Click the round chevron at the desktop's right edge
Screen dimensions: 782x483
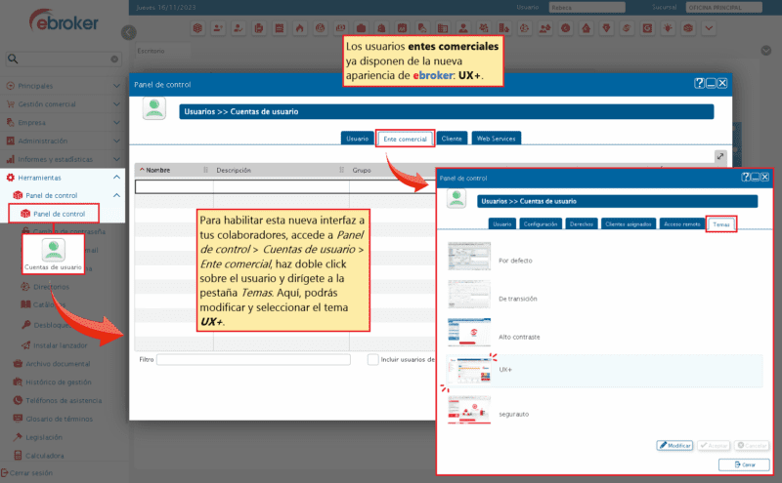(x=766, y=51)
